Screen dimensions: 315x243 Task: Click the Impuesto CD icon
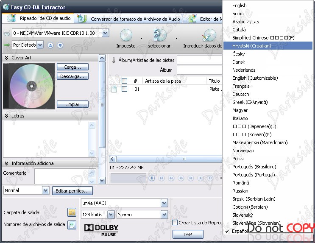(126, 35)
